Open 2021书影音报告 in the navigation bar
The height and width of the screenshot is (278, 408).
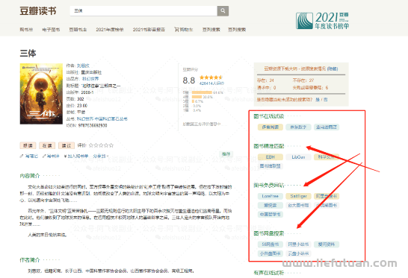(149, 30)
